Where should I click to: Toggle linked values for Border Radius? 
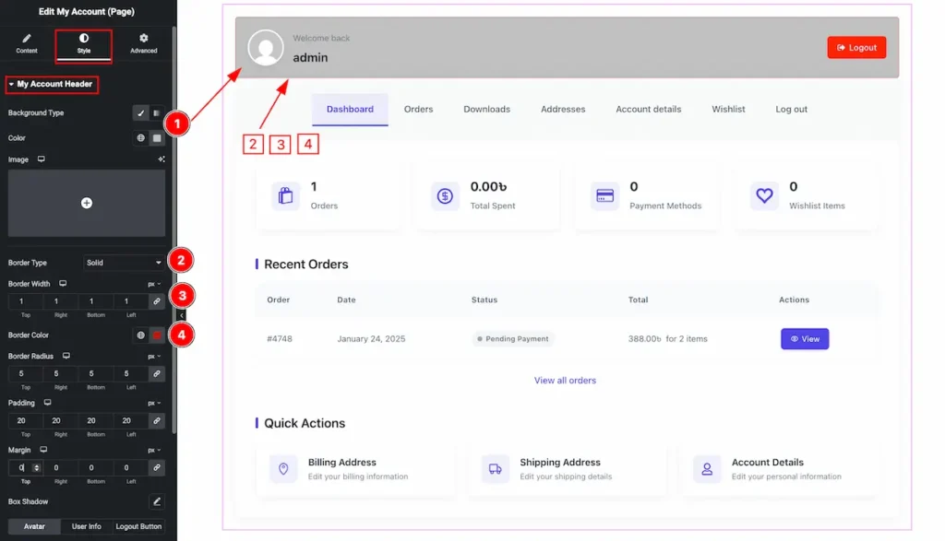pos(157,374)
